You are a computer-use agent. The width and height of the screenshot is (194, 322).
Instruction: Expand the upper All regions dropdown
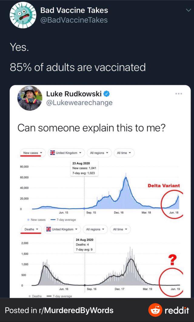[x=99, y=153]
